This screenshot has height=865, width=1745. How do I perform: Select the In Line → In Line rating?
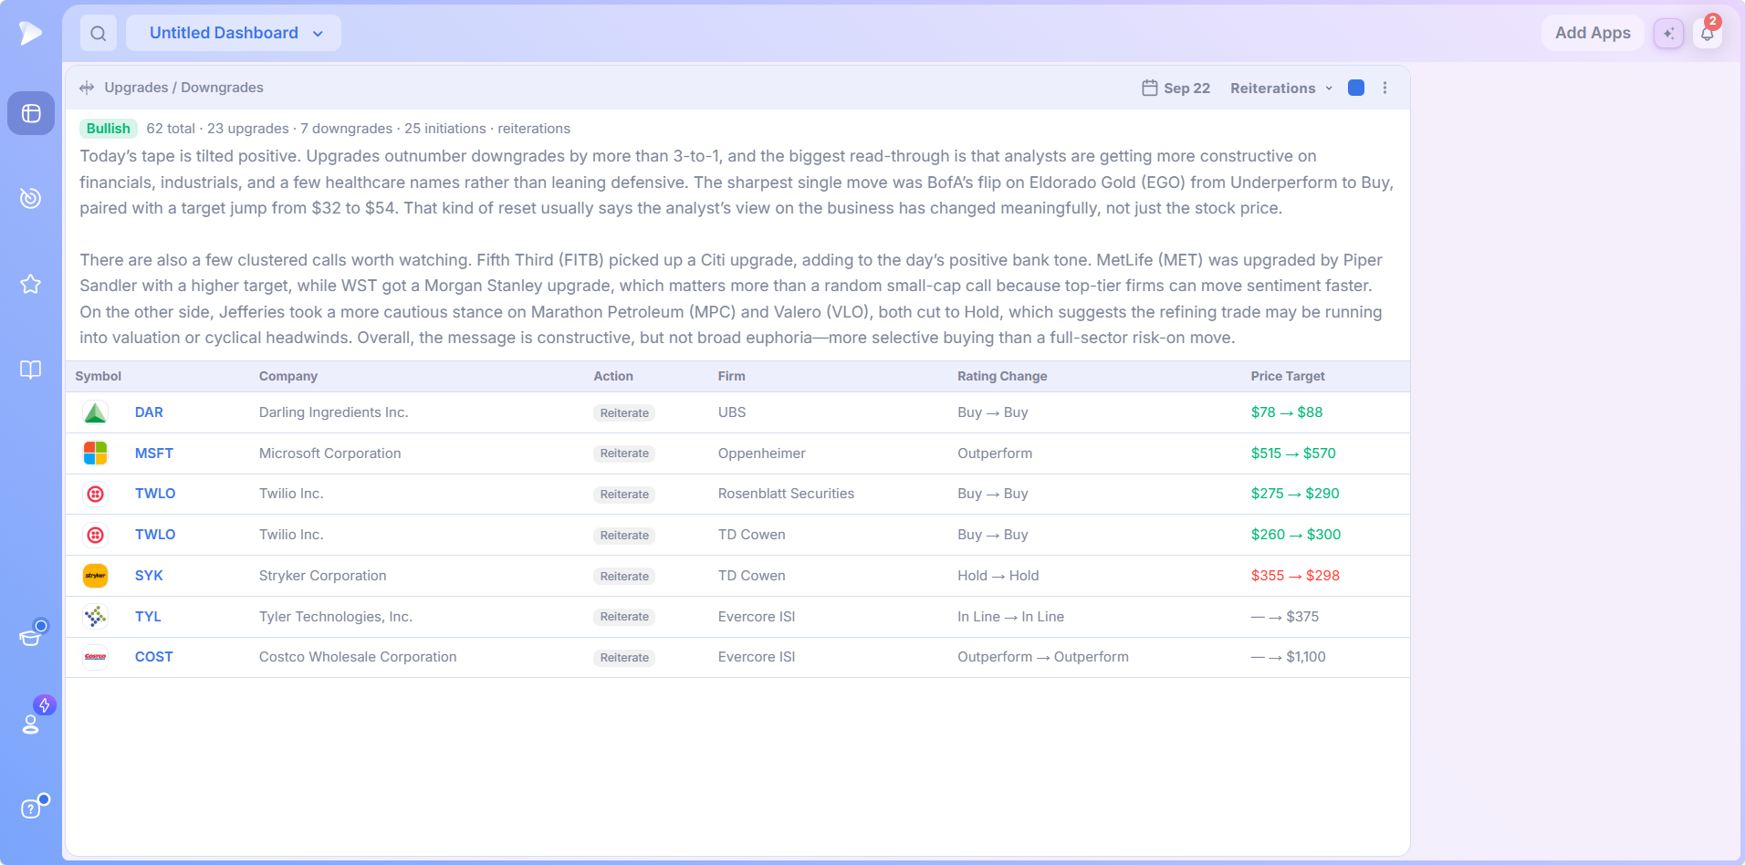[x=1010, y=617]
